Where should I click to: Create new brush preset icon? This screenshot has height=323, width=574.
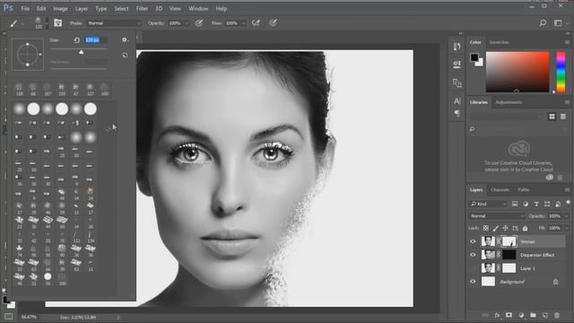(x=125, y=55)
